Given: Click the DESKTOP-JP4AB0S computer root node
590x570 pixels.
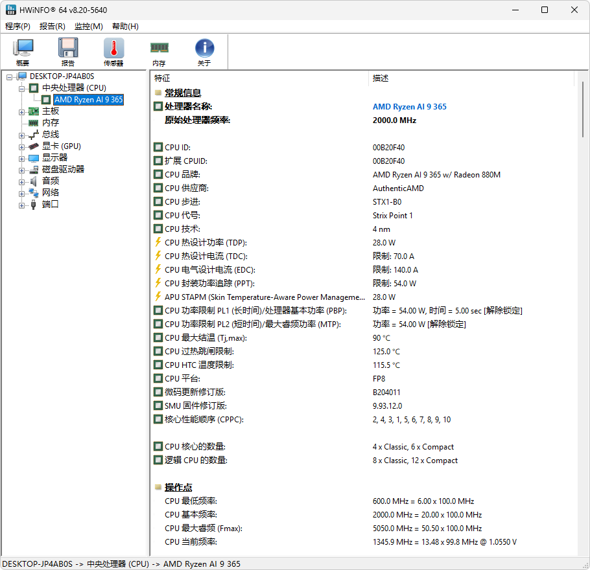Looking at the screenshot, I should point(62,76).
